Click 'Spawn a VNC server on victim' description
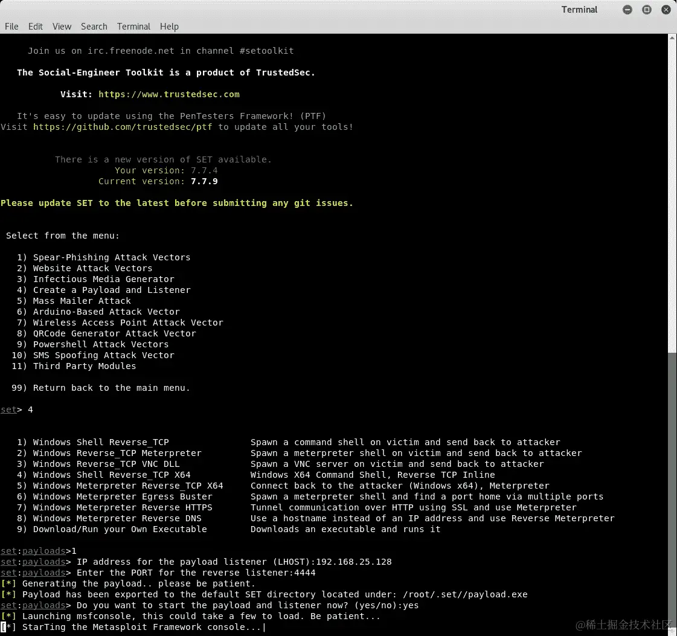The image size is (677, 636). coord(397,464)
